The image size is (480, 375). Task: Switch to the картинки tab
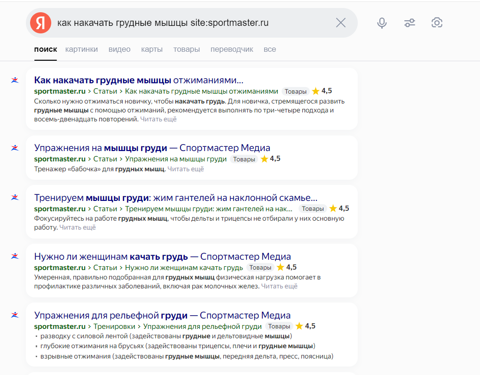click(81, 49)
